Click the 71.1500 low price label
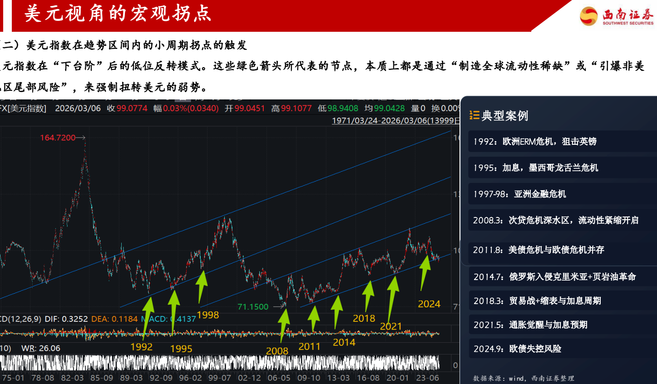The width and height of the screenshot is (657, 384). [x=253, y=307]
